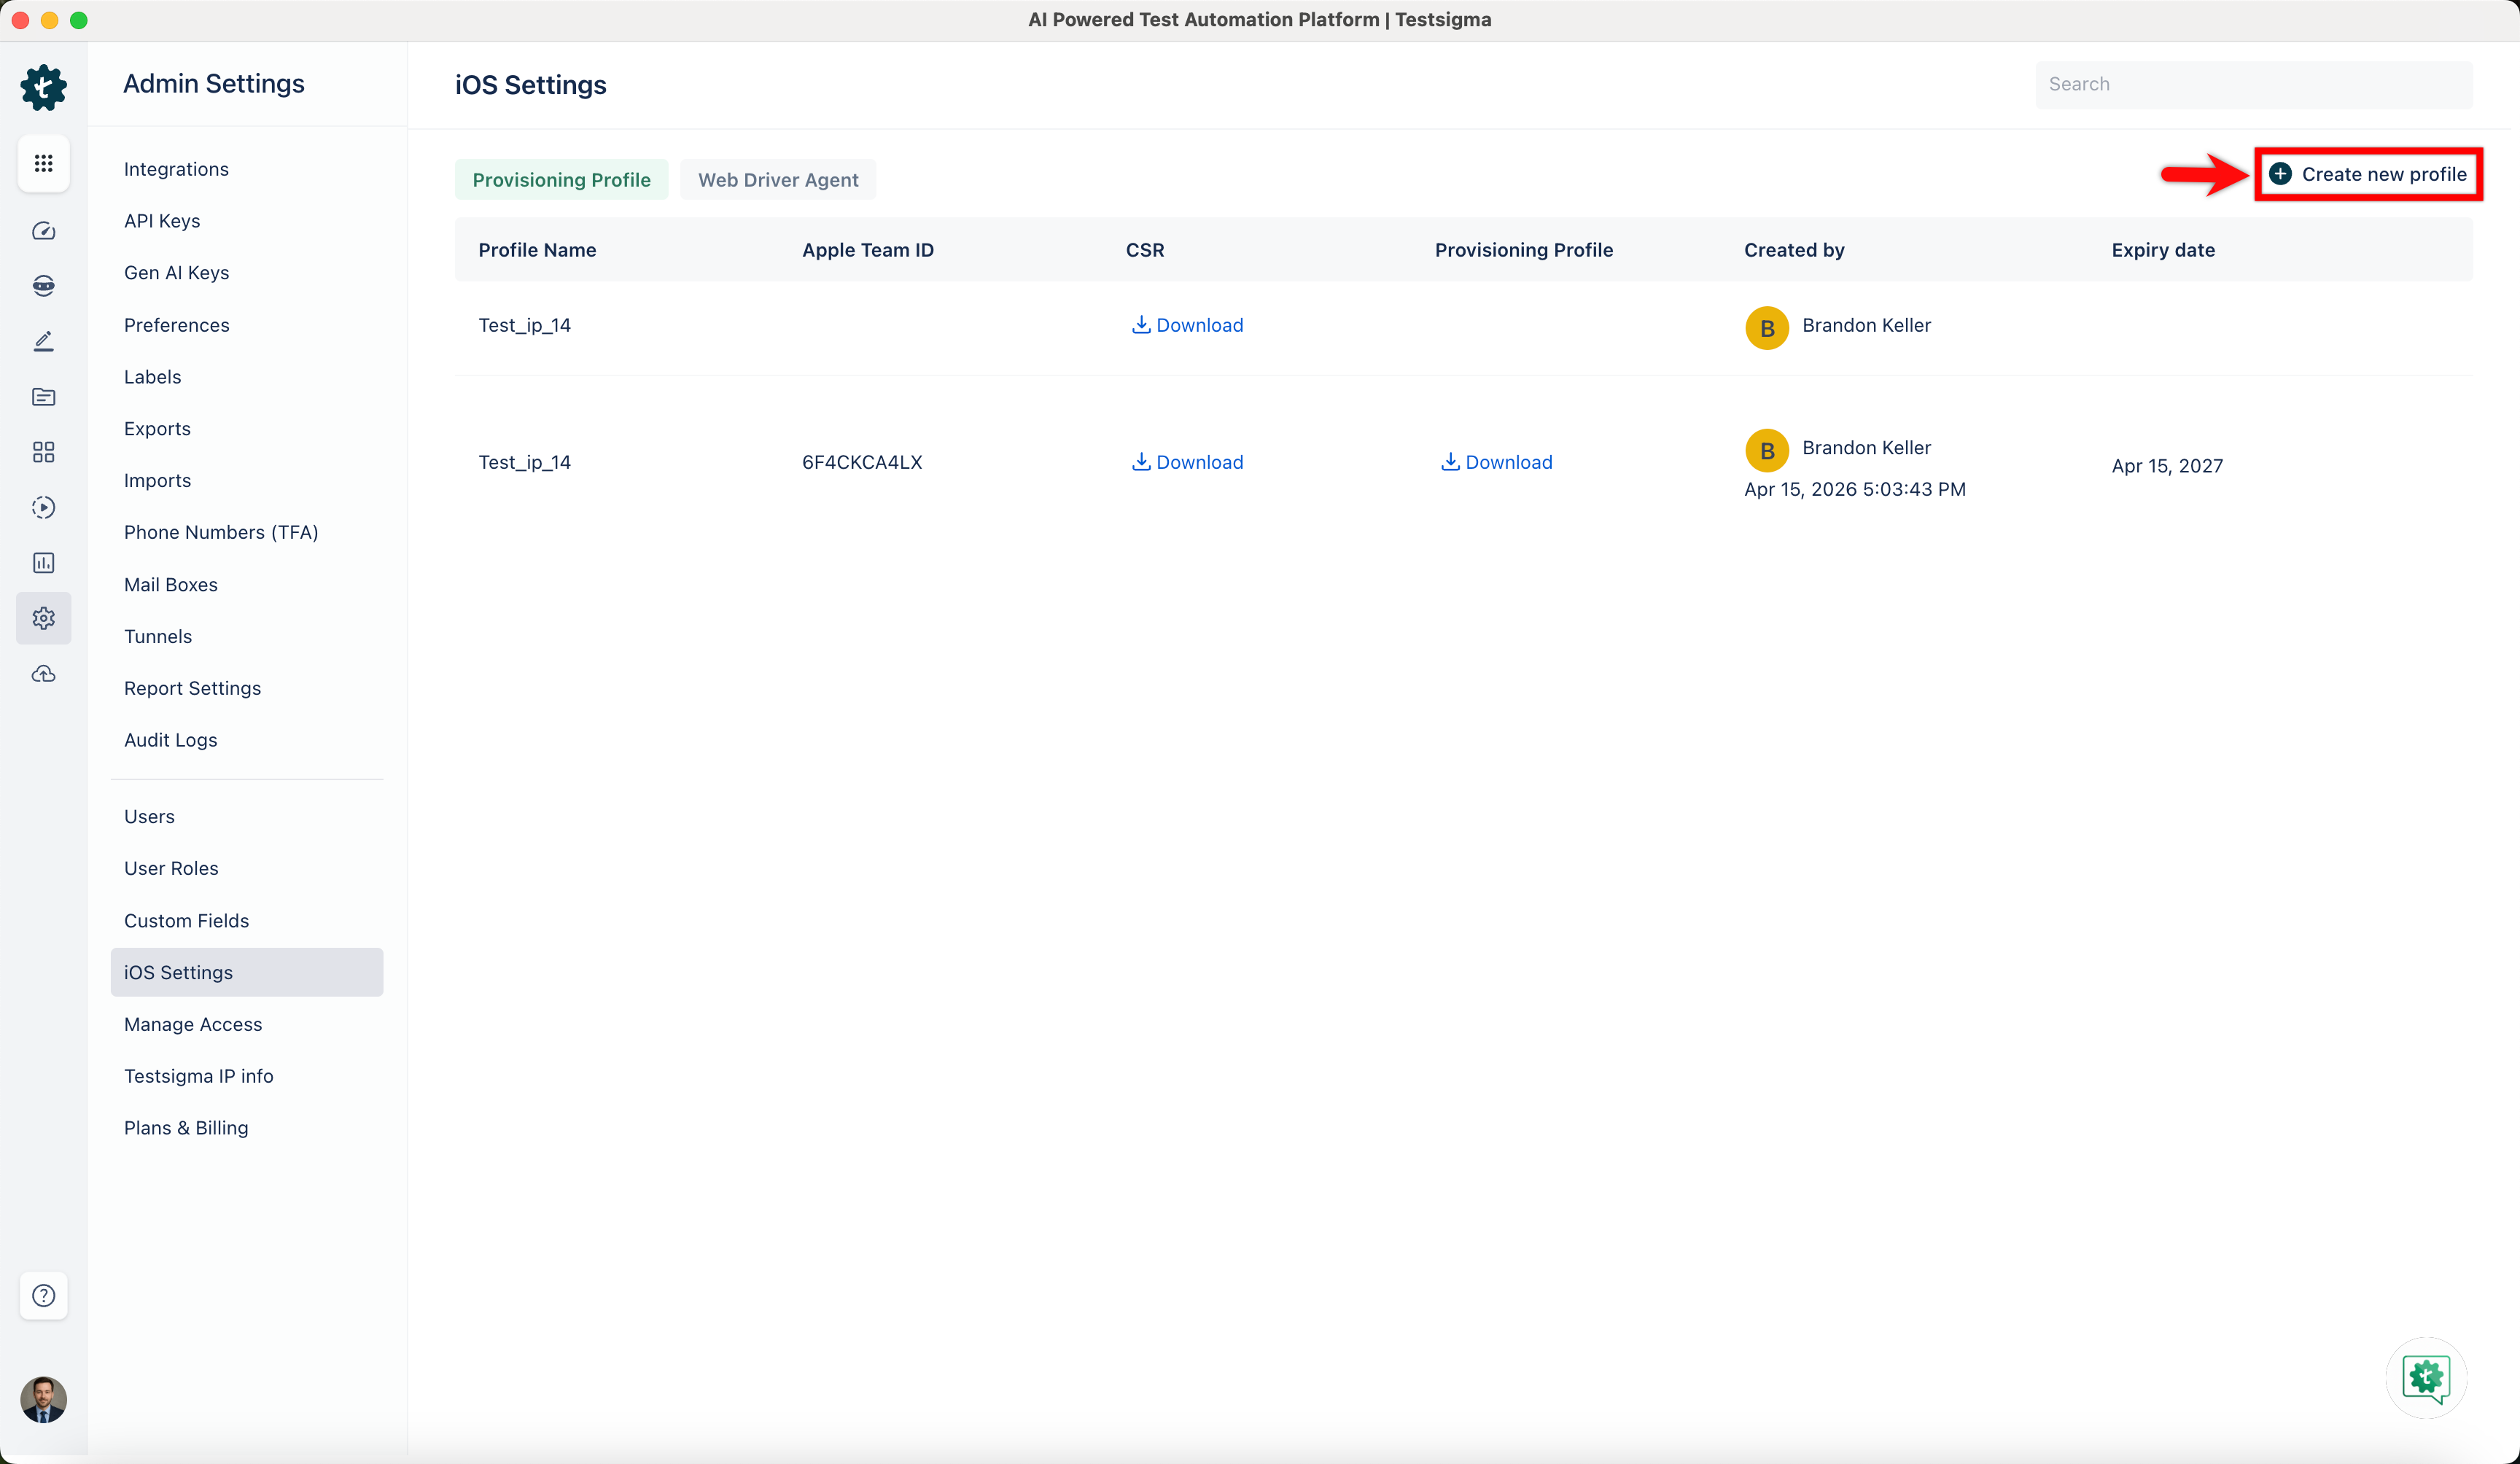The image size is (2520, 1464).
Task: Click the Created by column header
Action: tap(1794, 250)
